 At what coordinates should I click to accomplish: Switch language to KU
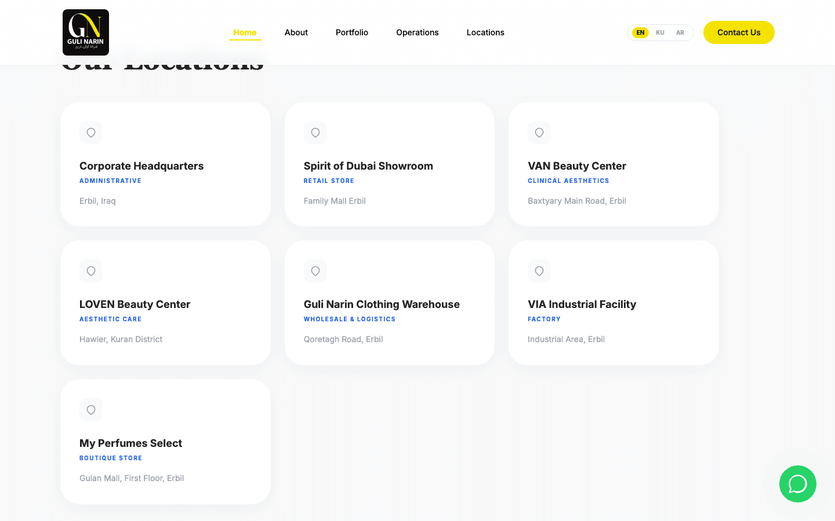(660, 32)
